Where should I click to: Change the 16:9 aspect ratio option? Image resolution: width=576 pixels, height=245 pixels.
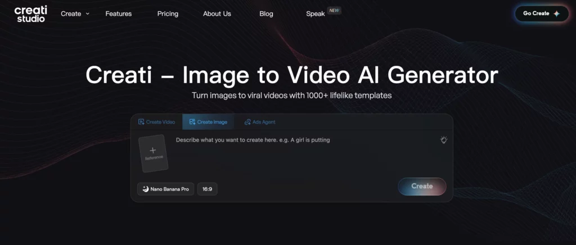[208, 189]
